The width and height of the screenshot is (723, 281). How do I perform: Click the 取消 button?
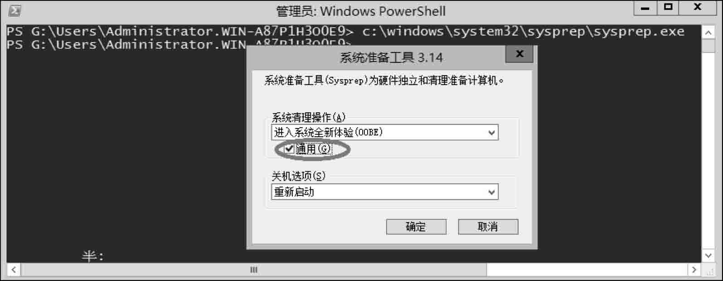point(488,227)
